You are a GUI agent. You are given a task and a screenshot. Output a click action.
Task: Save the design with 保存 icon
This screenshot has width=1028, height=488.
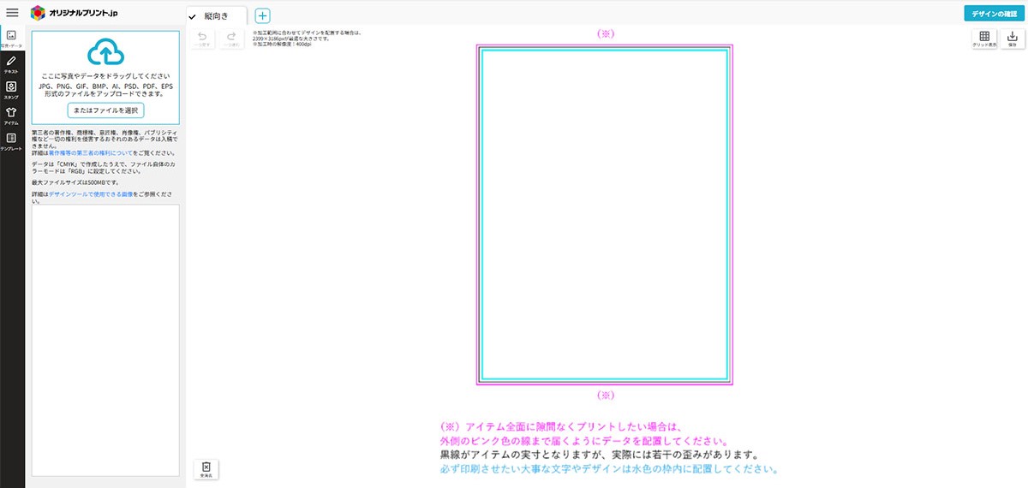1012,39
